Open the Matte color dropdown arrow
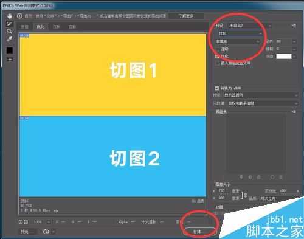 click(x=294, y=57)
